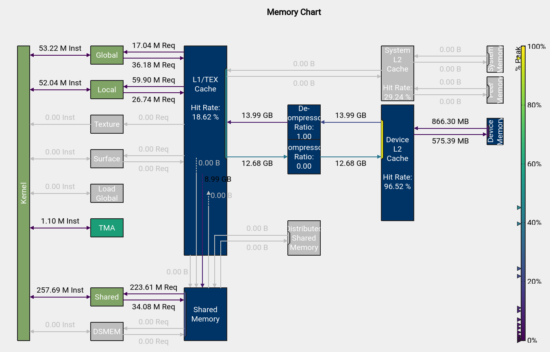Click the De-compressor Ratio 1.00 box
550x352 pixels.
(x=304, y=122)
